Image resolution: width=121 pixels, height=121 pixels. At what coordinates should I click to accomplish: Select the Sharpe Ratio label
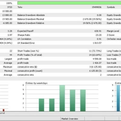click(24, 35)
